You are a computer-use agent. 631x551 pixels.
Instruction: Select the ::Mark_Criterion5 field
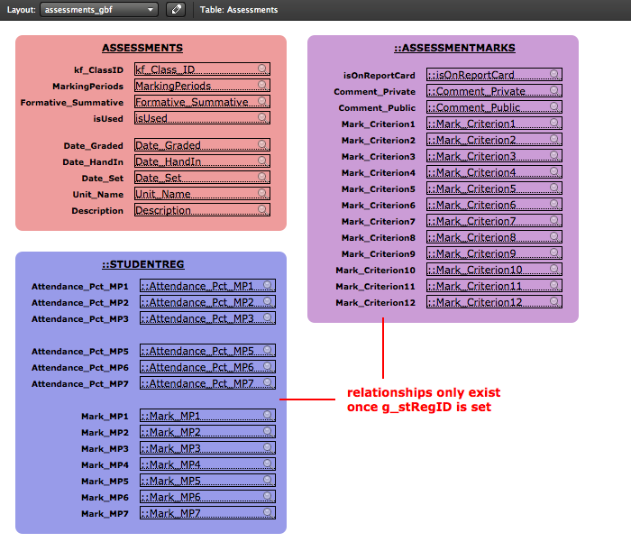tap(487, 188)
